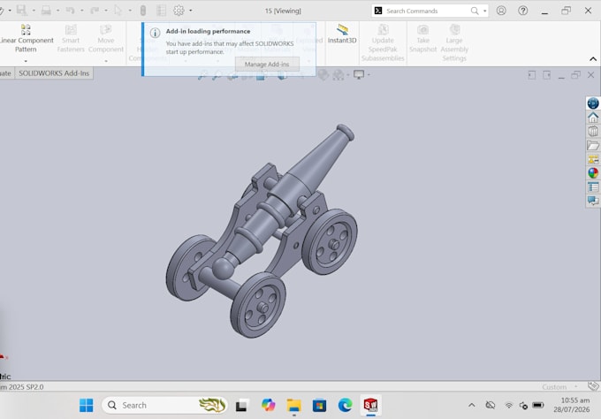
Task: Click the View Settings monitor icon
Action: pos(359,74)
